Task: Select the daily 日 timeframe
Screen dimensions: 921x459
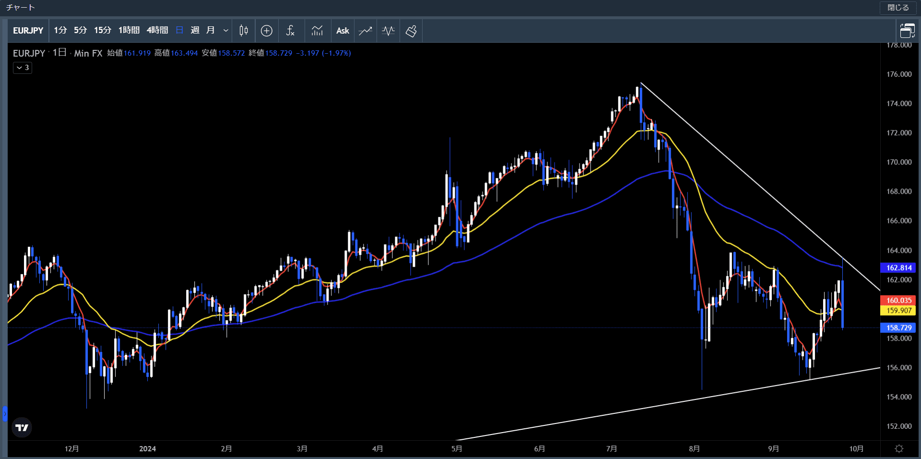Action: [179, 30]
